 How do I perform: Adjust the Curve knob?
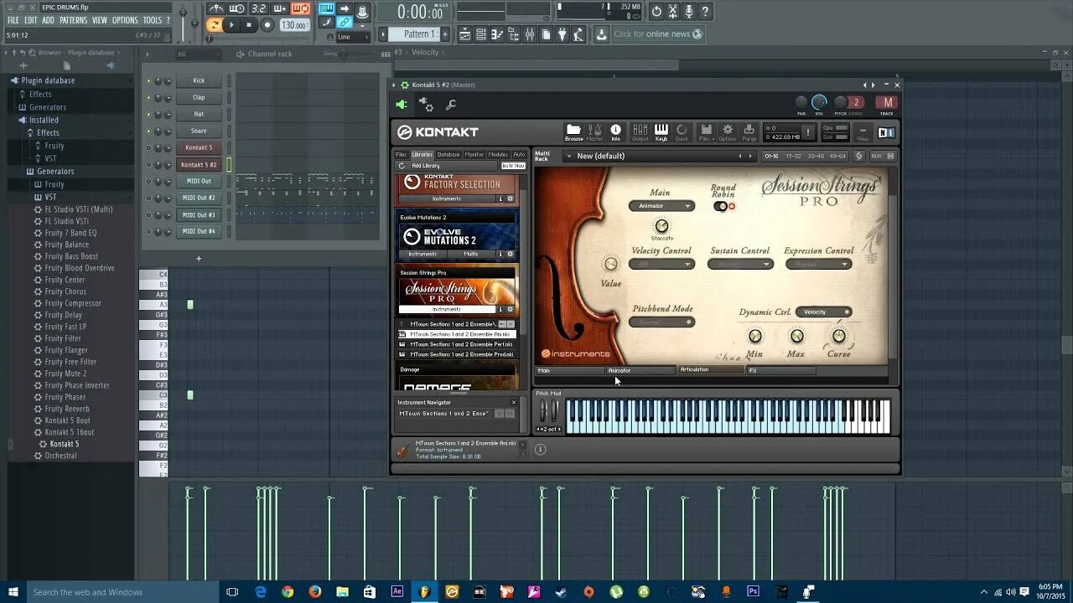coord(837,336)
